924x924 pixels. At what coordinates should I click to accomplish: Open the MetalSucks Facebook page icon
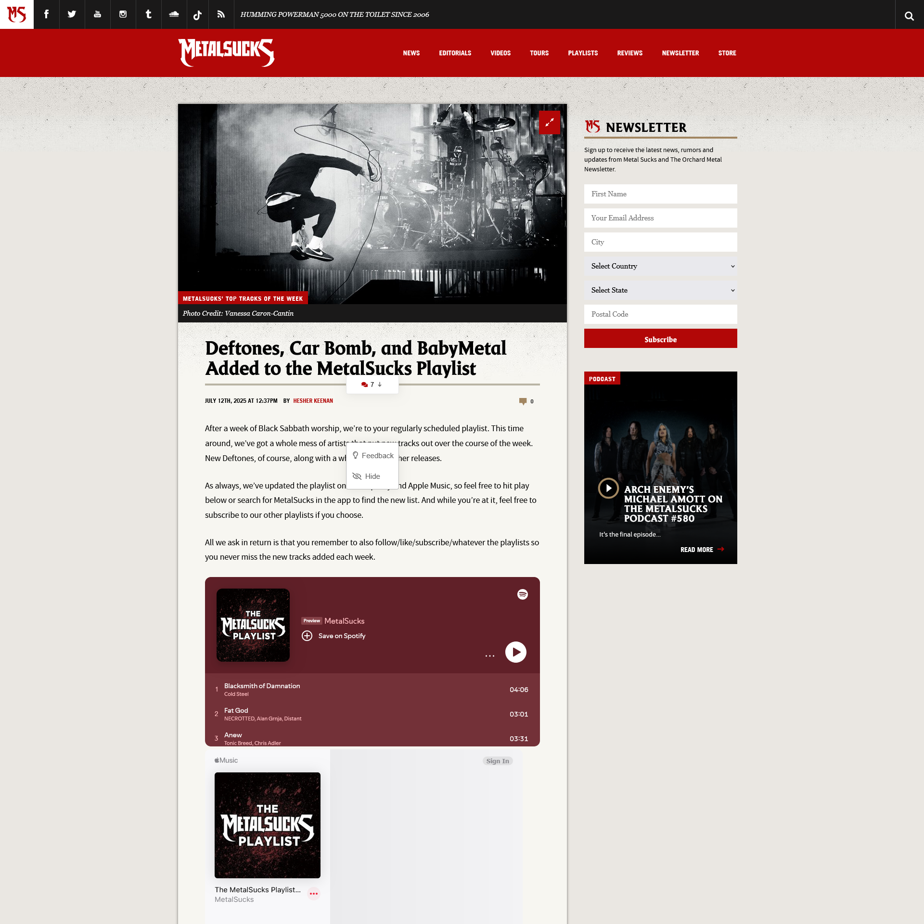click(x=46, y=14)
